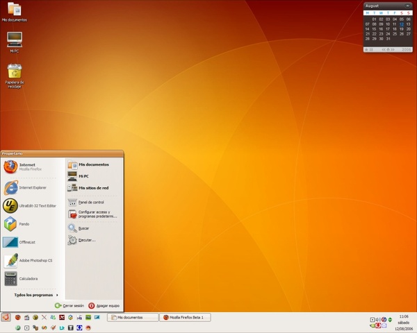Viewport: 417px width, 333px height.
Task: Click the green uTorrent quick launch icon
Action: pyautogui.click(x=18, y=328)
